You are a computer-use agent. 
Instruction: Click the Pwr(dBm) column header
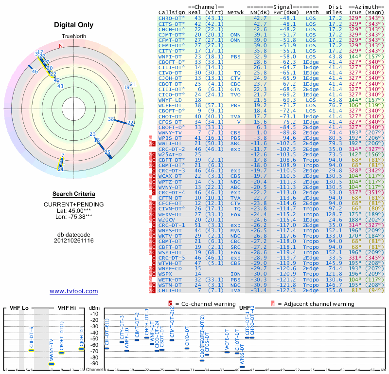[x=286, y=13]
